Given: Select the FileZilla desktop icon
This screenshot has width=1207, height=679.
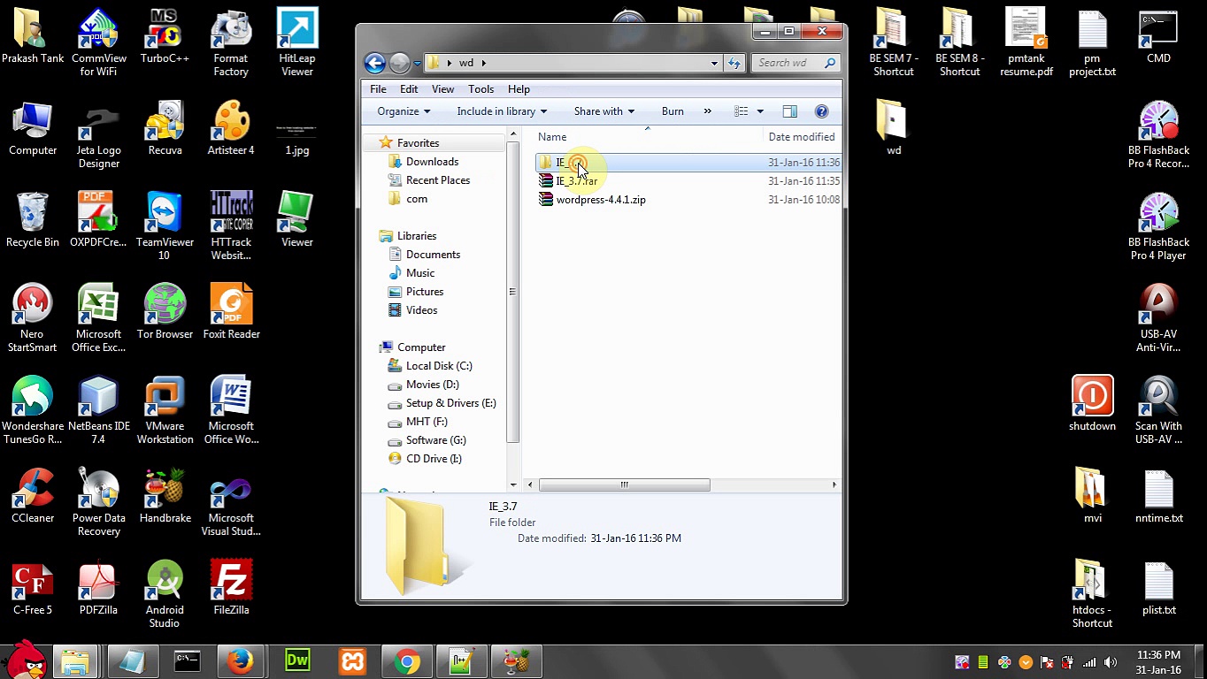Looking at the screenshot, I should tap(231, 588).
